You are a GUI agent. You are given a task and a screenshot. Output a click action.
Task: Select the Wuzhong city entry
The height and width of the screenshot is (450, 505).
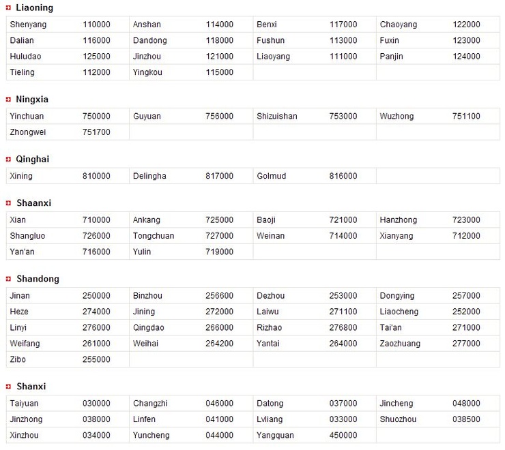point(396,117)
